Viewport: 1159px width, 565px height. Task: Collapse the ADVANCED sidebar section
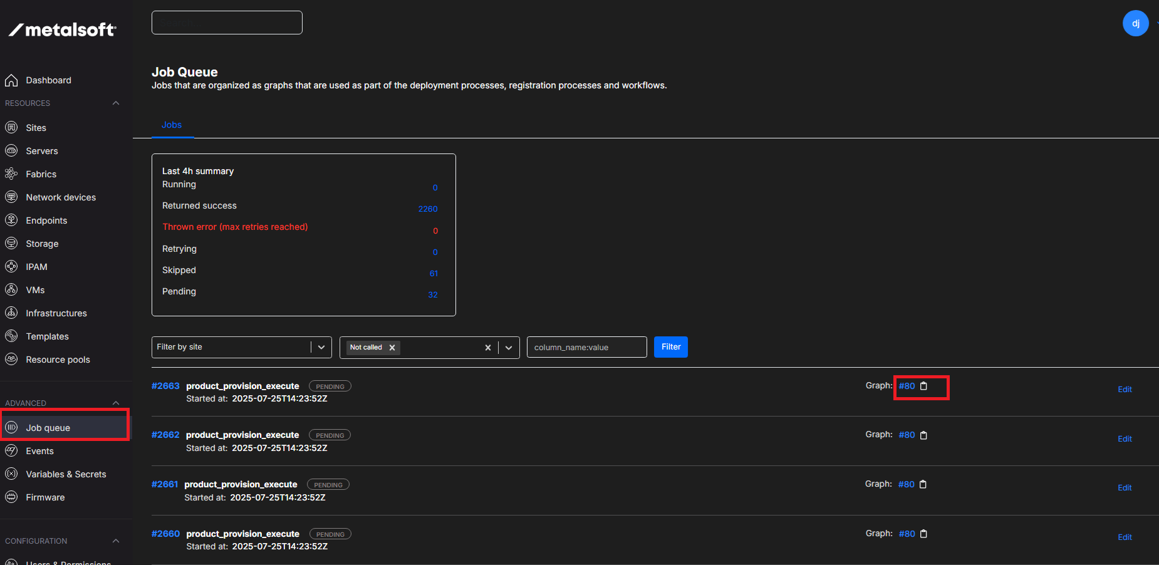coord(116,403)
